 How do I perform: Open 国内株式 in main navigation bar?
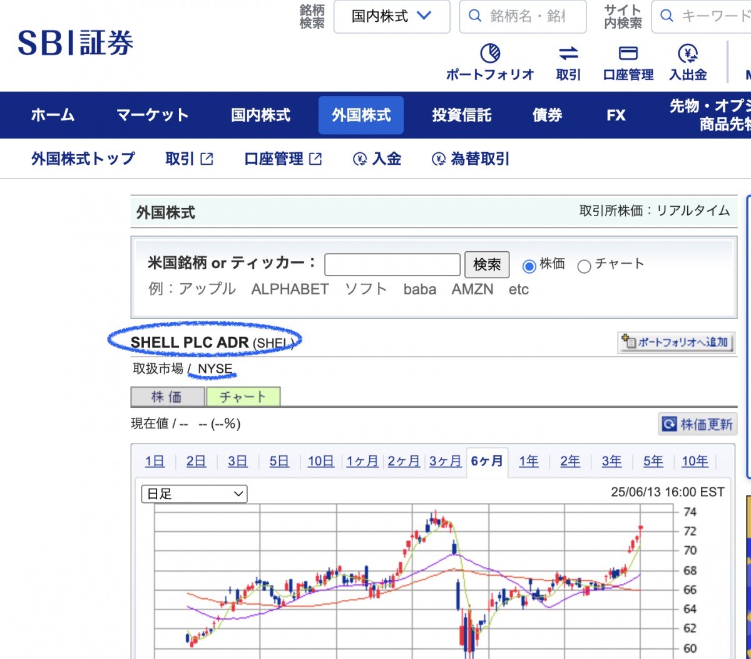point(260,115)
